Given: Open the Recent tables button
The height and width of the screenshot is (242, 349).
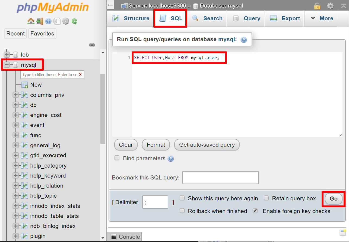Looking at the screenshot, I should [15, 34].
